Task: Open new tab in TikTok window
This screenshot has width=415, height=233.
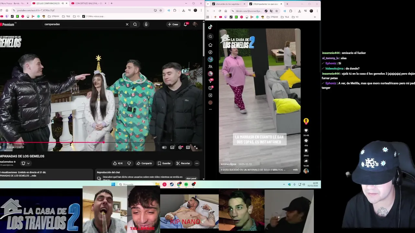Action: [x=287, y=4]
